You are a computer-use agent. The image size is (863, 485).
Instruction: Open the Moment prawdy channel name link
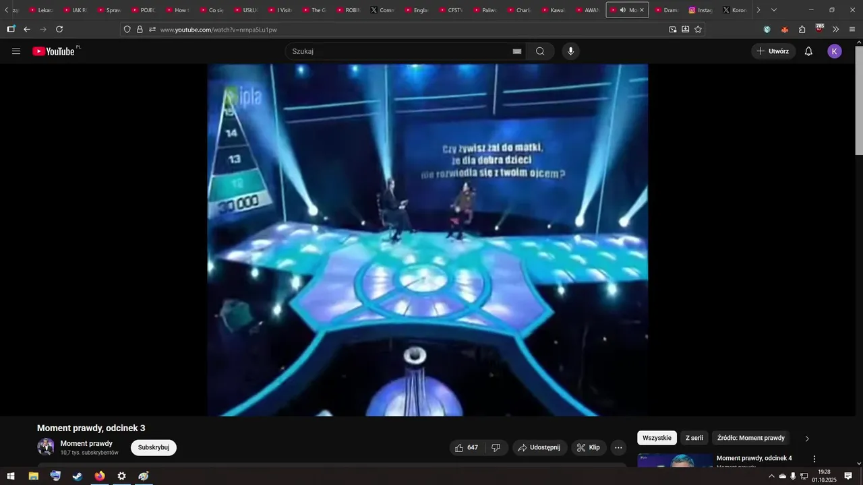pos(86,443)
